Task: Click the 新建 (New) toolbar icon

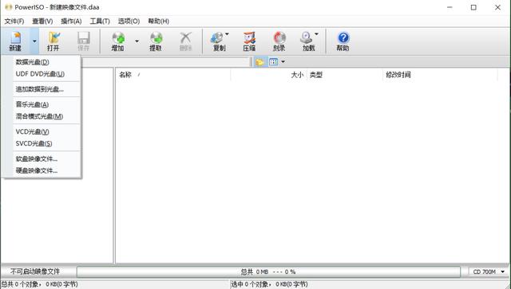Action: [15, 41]
